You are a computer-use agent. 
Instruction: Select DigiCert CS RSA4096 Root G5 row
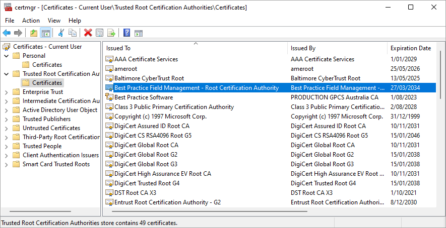270,136
